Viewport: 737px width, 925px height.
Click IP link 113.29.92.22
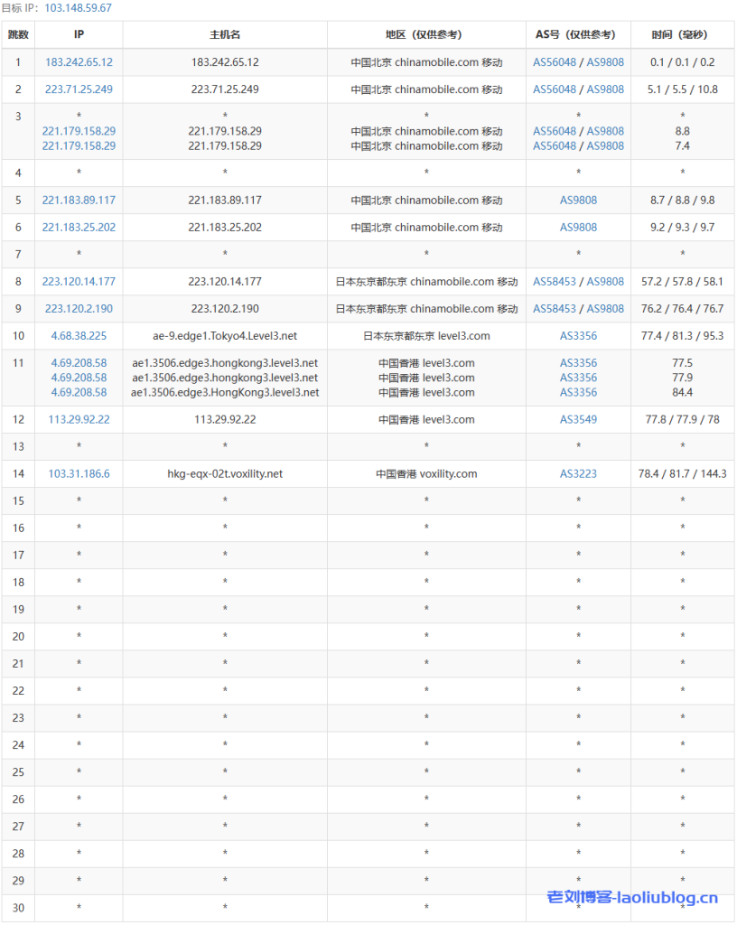pyautogui.click(x=79, y=419)
